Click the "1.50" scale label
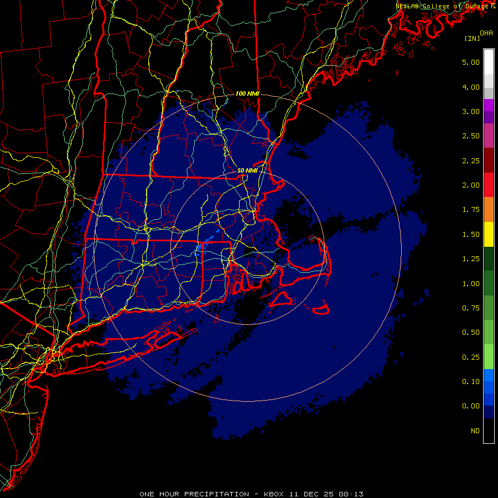Screen dimensions: 498x498 click(471, 235)
